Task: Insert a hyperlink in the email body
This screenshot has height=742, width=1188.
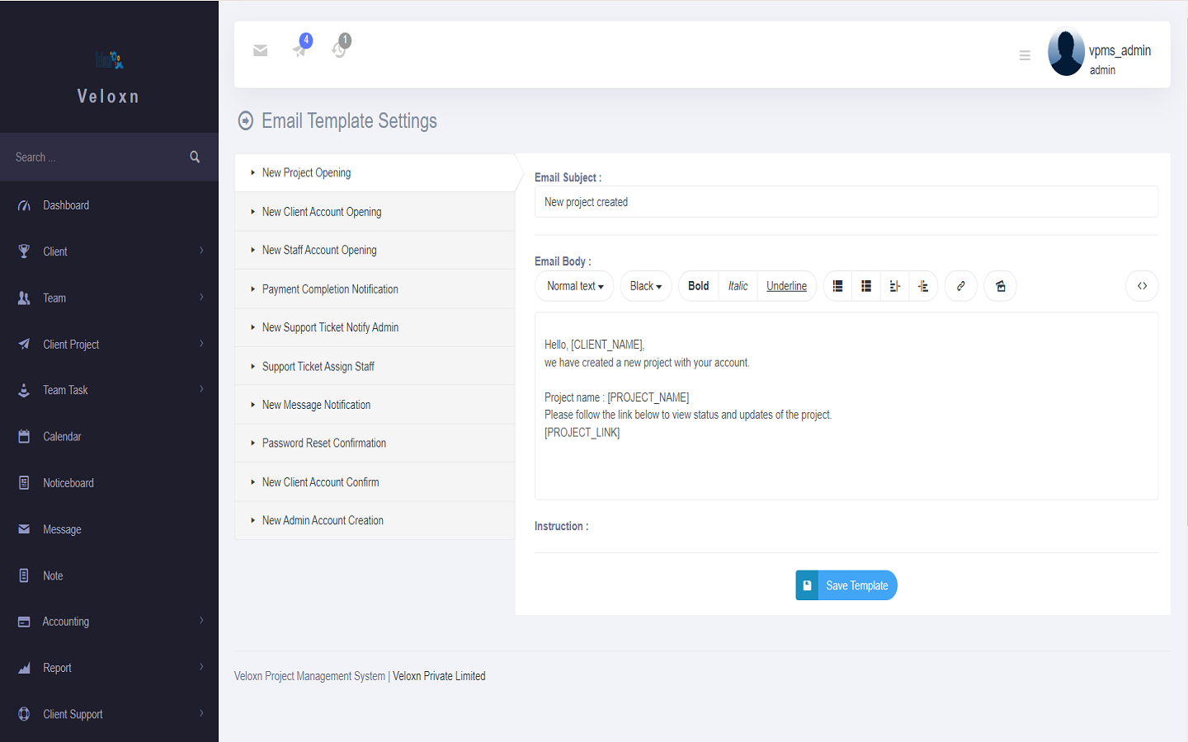Action: pos(960,286)
